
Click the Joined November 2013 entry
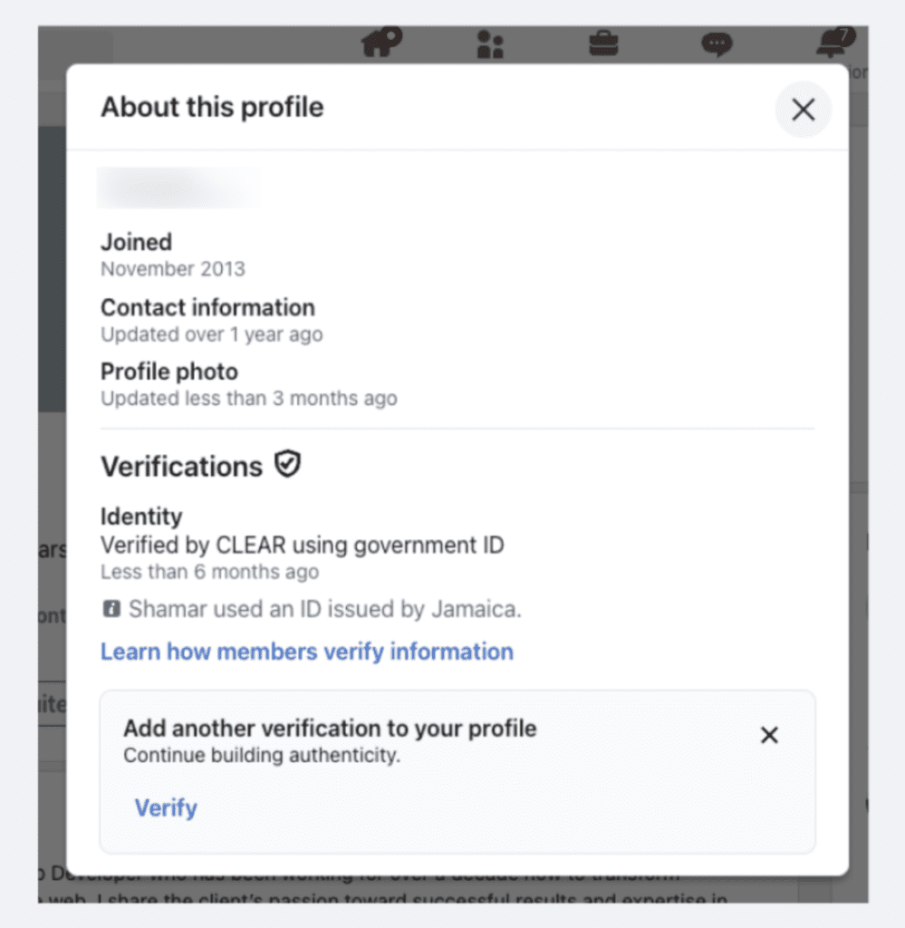tap(172, 255)
